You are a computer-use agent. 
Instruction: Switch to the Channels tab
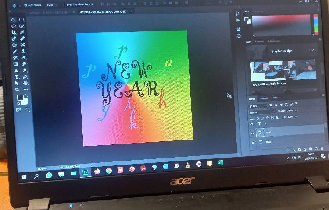264,98
